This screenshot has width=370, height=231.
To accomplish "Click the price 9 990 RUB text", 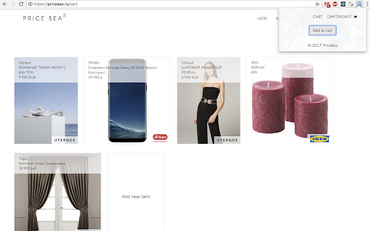I will click(x=27, y=77).
